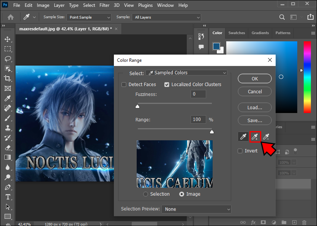Check the Invert checkbox
This screenshot has width=317, height=226.
[x=240, y=151]
